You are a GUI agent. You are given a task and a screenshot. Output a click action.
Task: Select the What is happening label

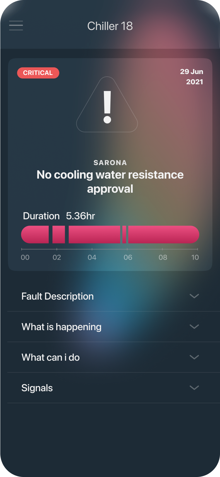(x=62, y=327)
